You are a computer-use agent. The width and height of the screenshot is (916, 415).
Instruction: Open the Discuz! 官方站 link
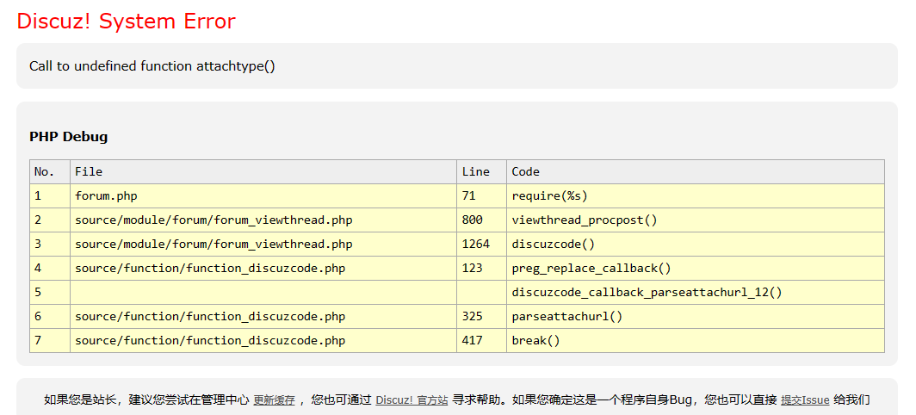tap(412, 400)
